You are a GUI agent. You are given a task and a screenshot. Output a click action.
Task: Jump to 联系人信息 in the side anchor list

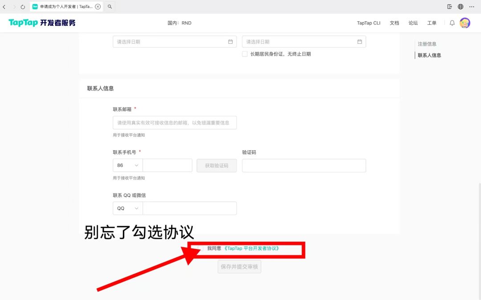(429, 55)
